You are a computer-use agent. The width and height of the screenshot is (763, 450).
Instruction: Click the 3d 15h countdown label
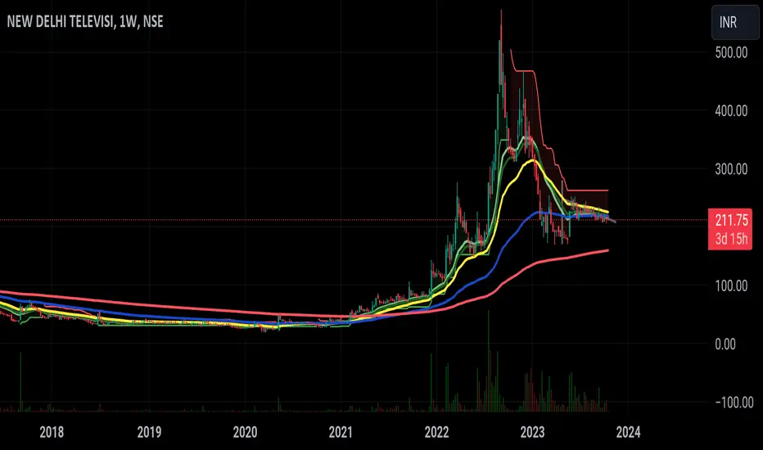pos(731,239)
